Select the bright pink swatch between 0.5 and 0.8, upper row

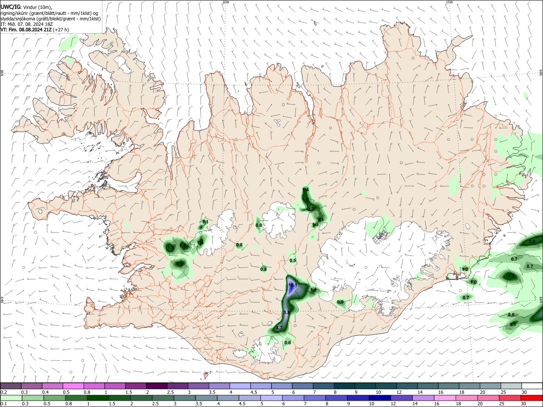[x=73, y=386]
